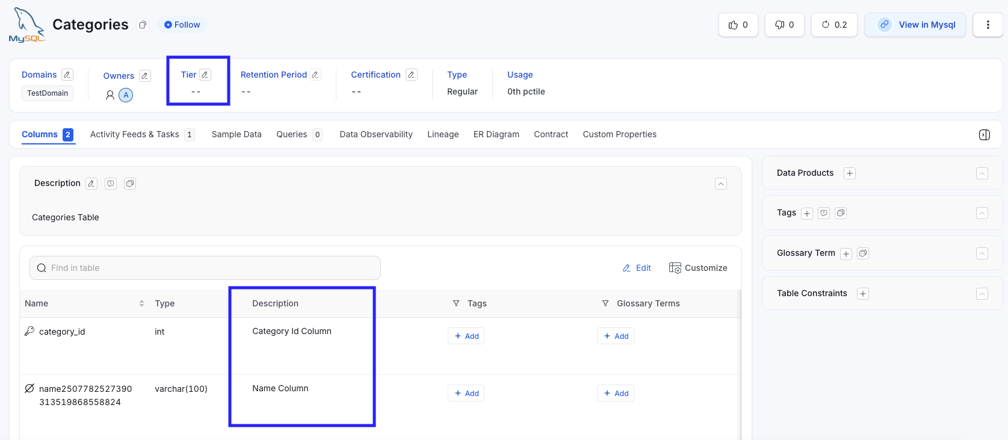
Task: Open View in Mysql link
Action: (915, 25)
